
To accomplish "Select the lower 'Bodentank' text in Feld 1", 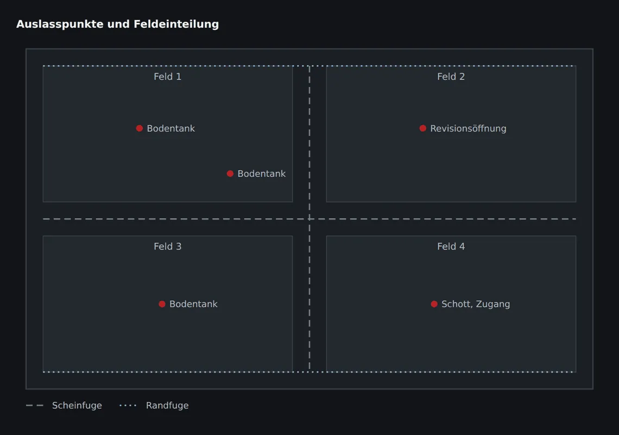I will (262, 174).
